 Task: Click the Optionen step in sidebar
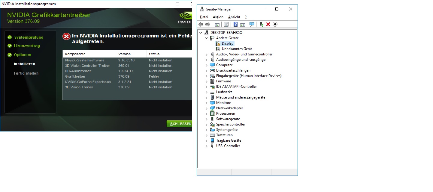(x=23, y=55)
